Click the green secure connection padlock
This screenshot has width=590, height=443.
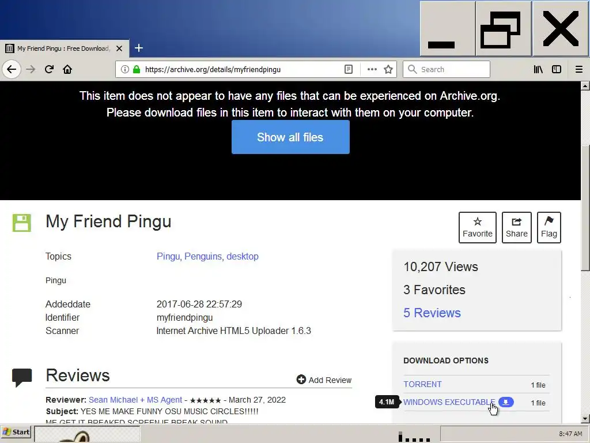(x=137, y=69)
